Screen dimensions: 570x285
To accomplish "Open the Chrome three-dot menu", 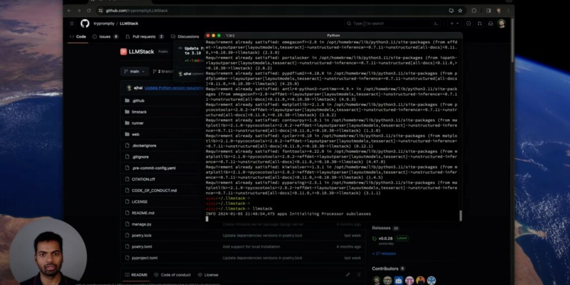I will click(x=509, y=11).
